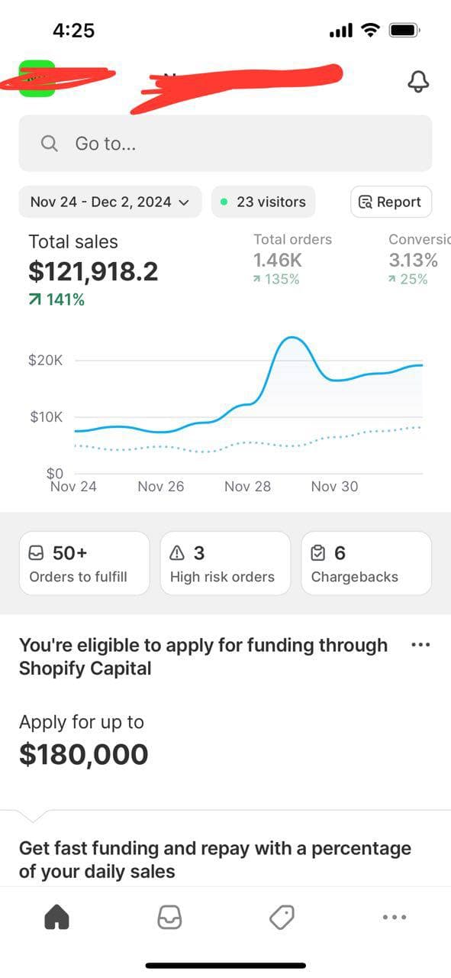Select the Total sales metric
This screenshot has width=451, height=978.
click(93, 270)
